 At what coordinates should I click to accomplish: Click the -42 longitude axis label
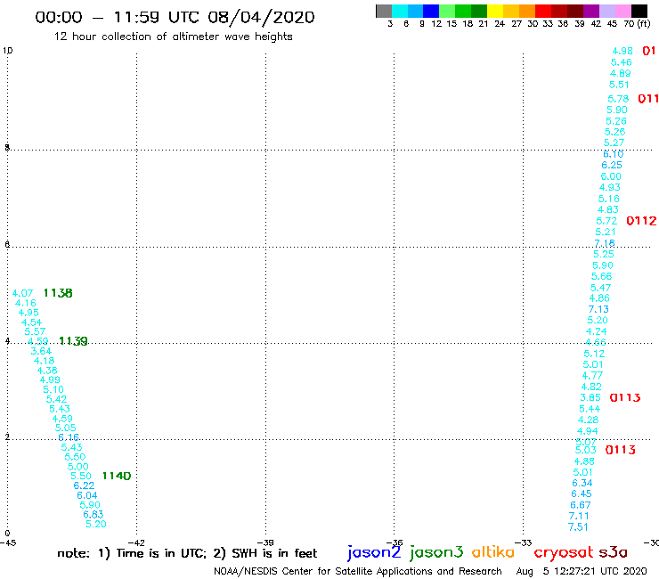point(136,543)
